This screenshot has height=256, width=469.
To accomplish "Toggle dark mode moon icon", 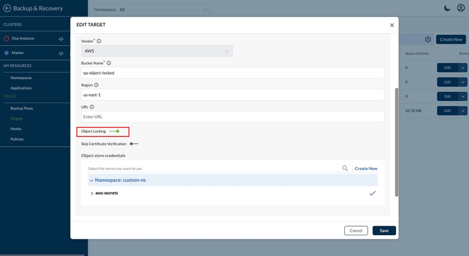I will (447, 8).
